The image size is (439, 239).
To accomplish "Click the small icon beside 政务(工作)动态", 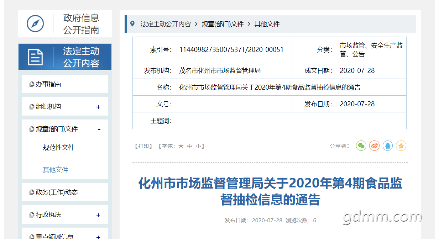I will 32,192.
